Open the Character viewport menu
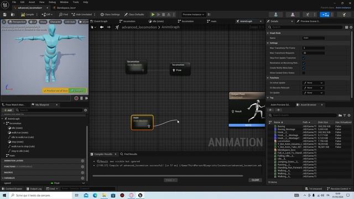This screenshot has width=354, height=199. 55,22
